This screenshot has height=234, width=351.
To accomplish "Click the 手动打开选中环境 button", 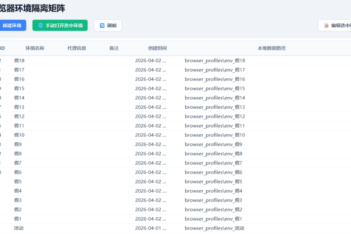I will click(x=60, y=25).
